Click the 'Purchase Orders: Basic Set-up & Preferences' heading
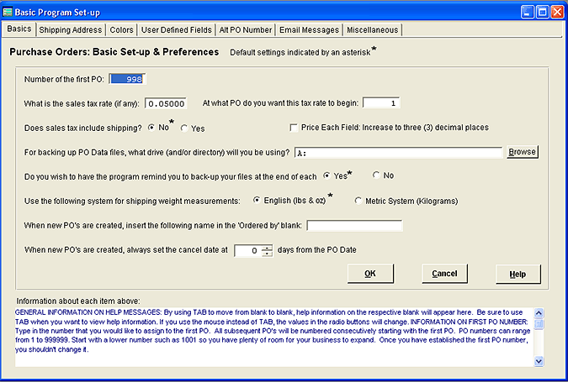Viewport: 568px width, 382px height. [114, 52]
